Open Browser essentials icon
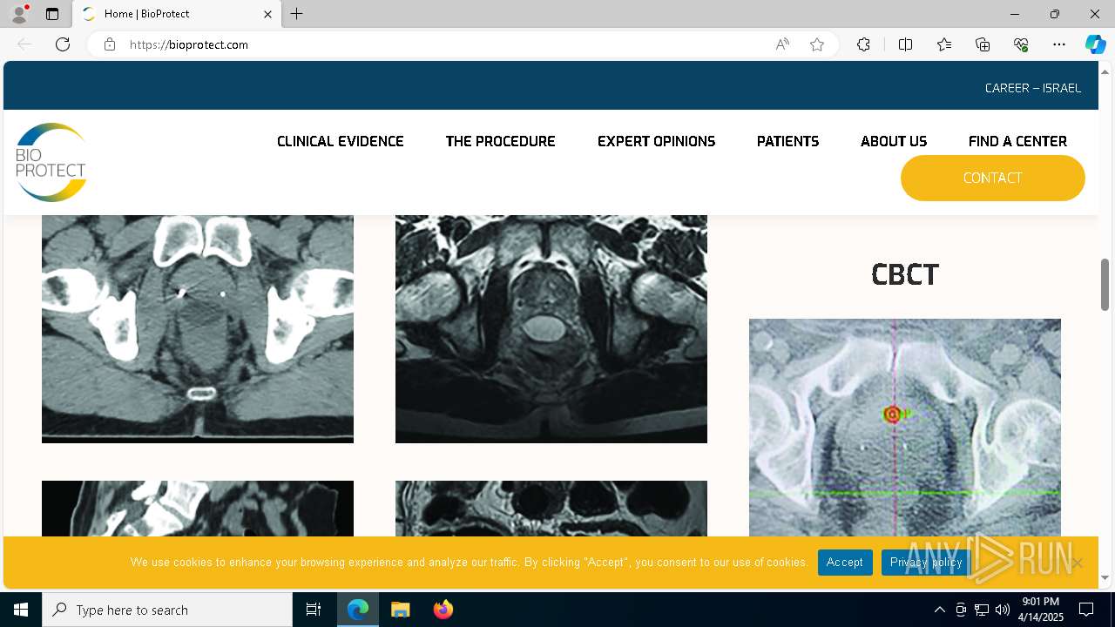This screenshot has width=1115, height=627. pos(1021,44)
